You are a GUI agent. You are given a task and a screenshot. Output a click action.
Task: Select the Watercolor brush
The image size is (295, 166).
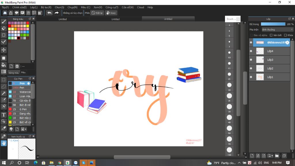pyautogui.click(x=19, y=92)
